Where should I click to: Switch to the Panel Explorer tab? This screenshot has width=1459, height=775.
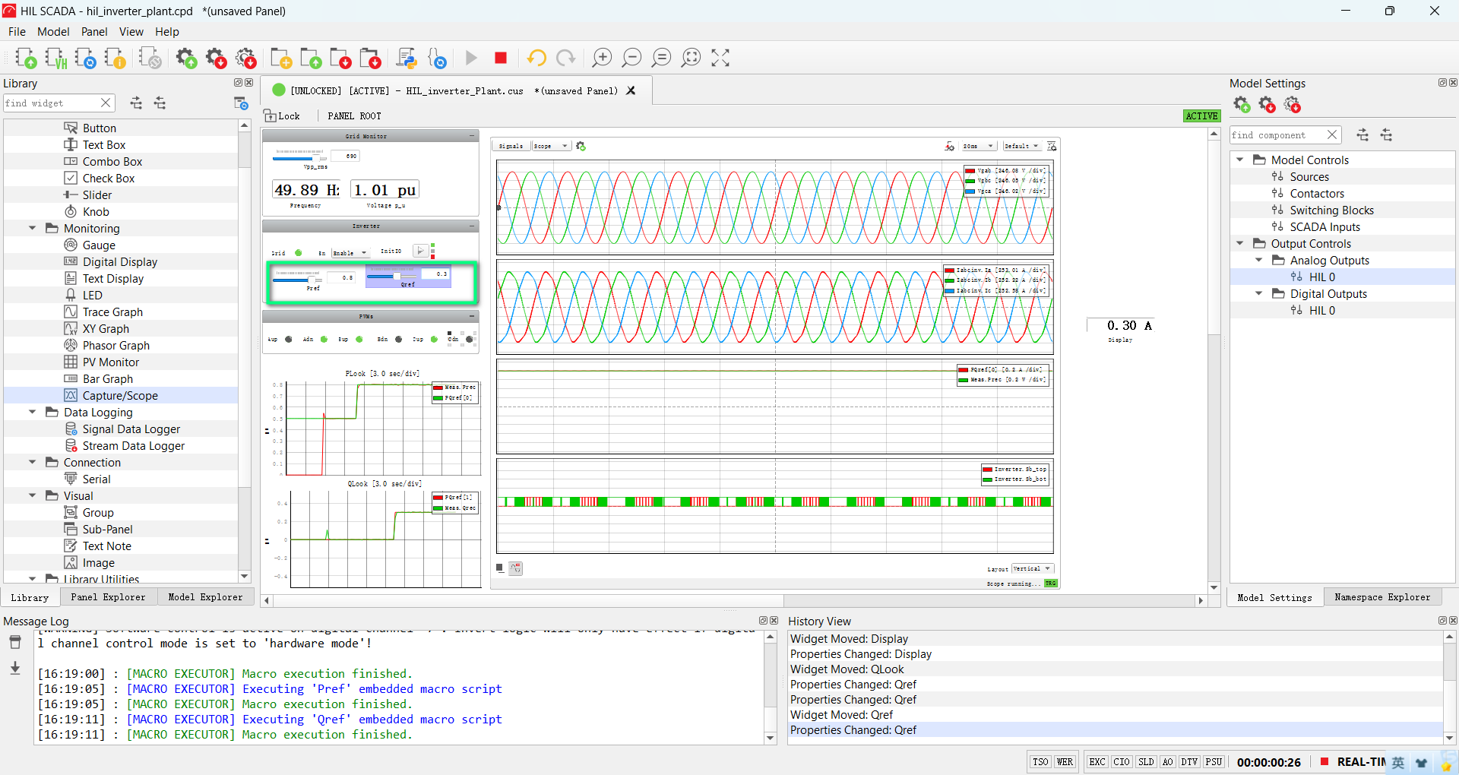(x=108, y=597)
